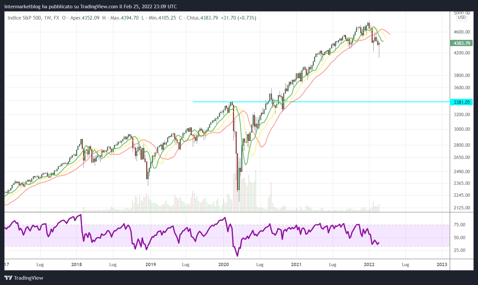The height and width of the screenshot is (285, 478).
Task: Click the close value 'Chius.4383.79' in legend
Action: [x=202, y=18]
